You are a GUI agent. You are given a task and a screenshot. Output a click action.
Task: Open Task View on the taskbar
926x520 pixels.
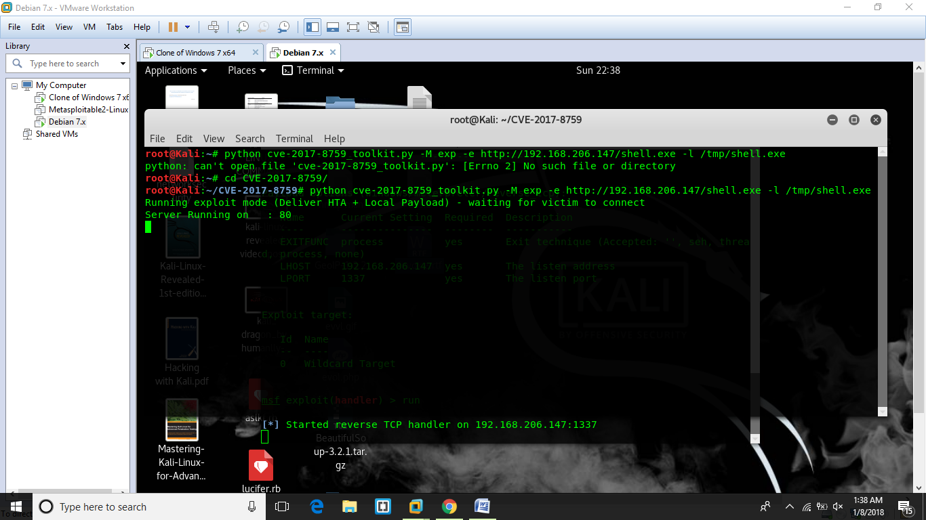tap(282, 506)
